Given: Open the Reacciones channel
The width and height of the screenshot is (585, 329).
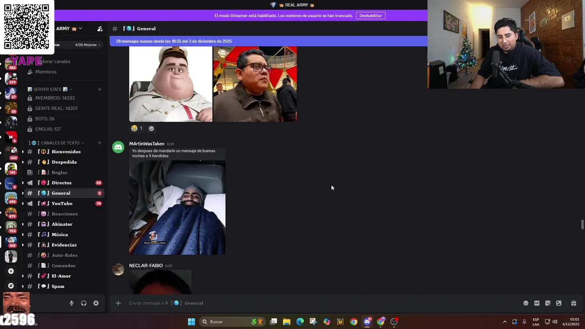Looking at the screenshot, I should pos(64,214).
